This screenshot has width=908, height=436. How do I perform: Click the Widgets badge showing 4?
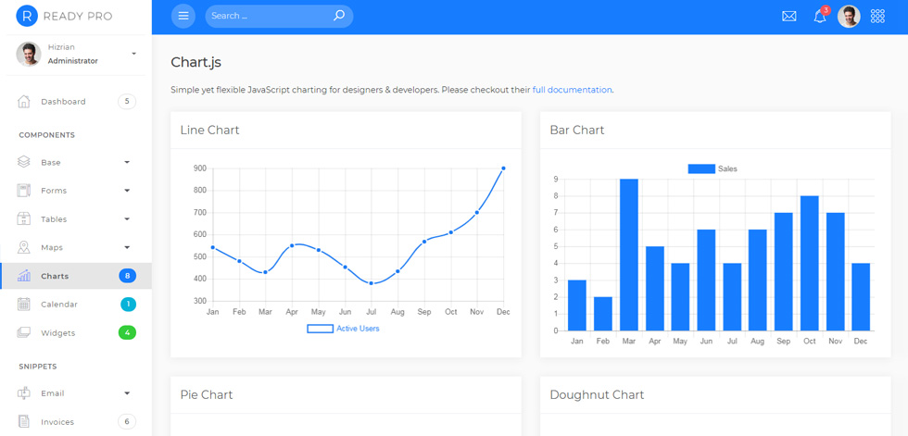128,333
